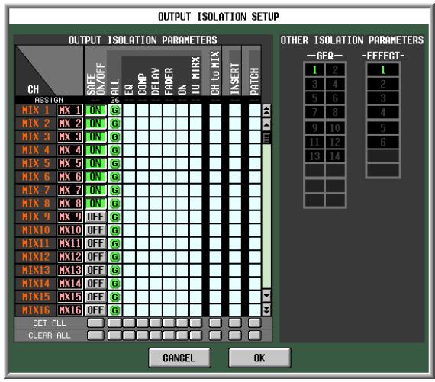Click the green G icon for MIX 1
This screenshot has width=435, height=382.
click(x=114, y=111)
